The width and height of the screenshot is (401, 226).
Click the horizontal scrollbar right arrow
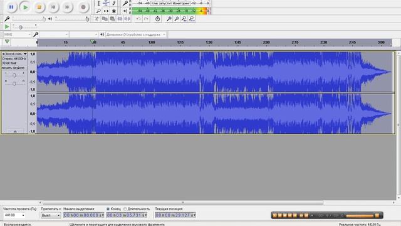click(393, 202)
